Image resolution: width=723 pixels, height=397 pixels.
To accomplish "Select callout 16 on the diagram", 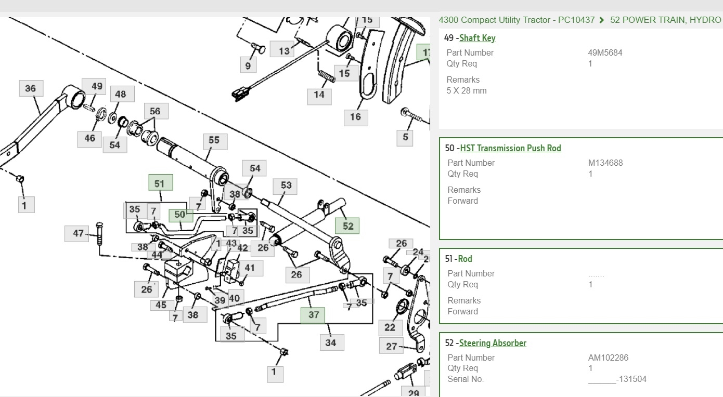I will [x=356, y=117].
